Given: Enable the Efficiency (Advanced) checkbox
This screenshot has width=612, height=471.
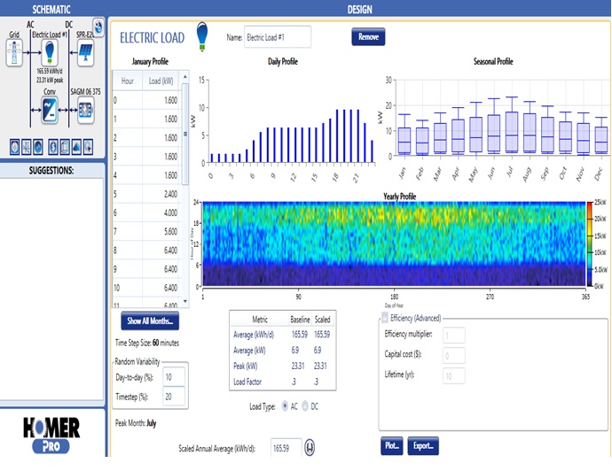Looking at the screenshot, I should pos(384,318).
